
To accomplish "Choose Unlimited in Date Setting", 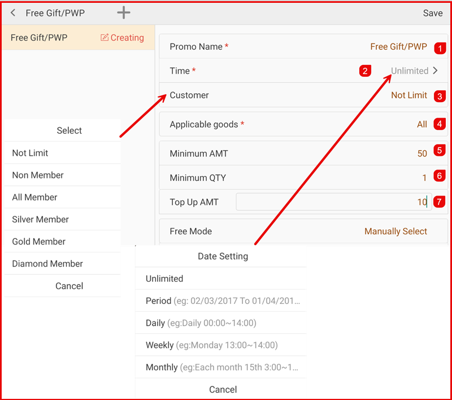I will click(x=164, y=279).
